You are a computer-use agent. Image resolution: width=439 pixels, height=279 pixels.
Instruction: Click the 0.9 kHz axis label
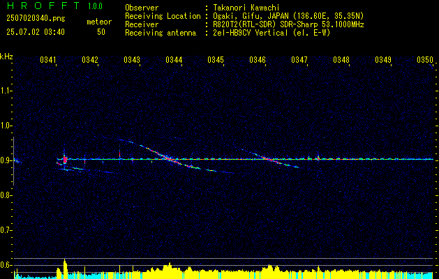5,160
